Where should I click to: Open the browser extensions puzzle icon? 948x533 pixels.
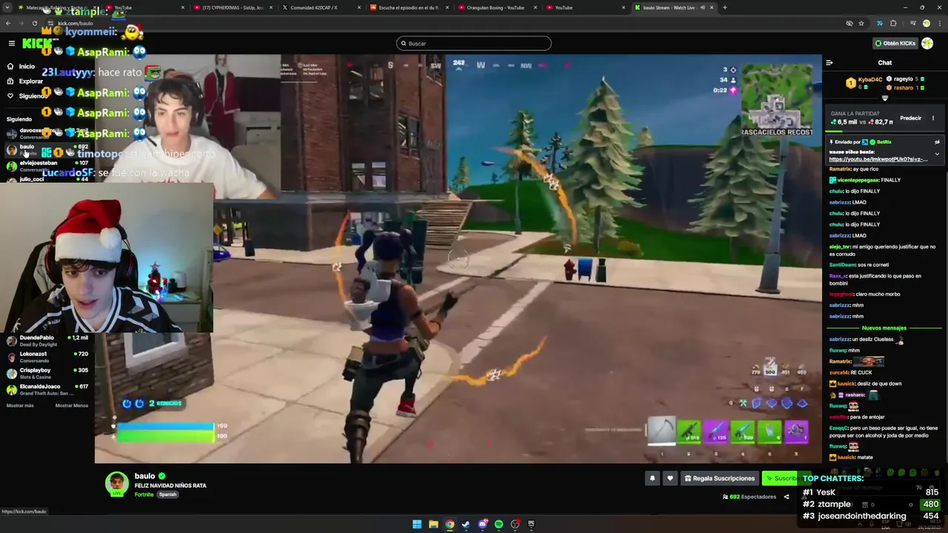893,23
